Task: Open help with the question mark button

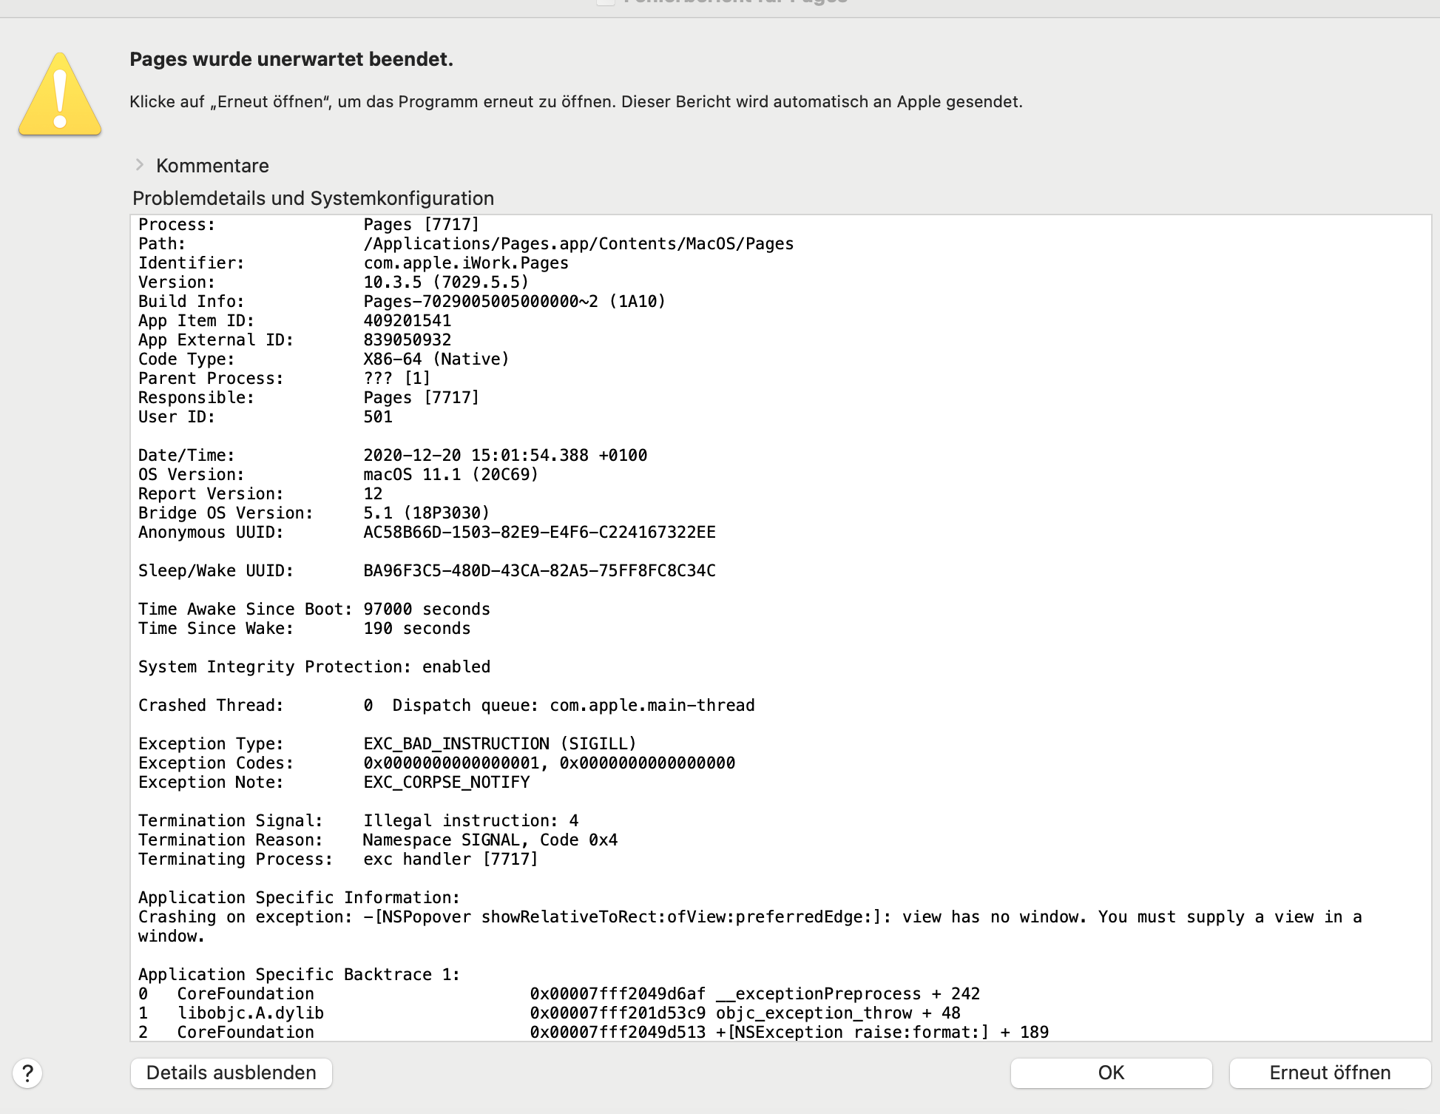Action: [x=27, y=1073]
